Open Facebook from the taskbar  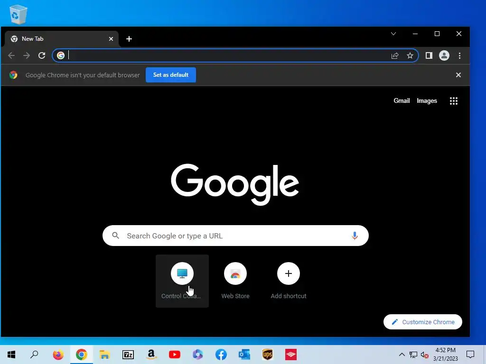tap(221, 355)
